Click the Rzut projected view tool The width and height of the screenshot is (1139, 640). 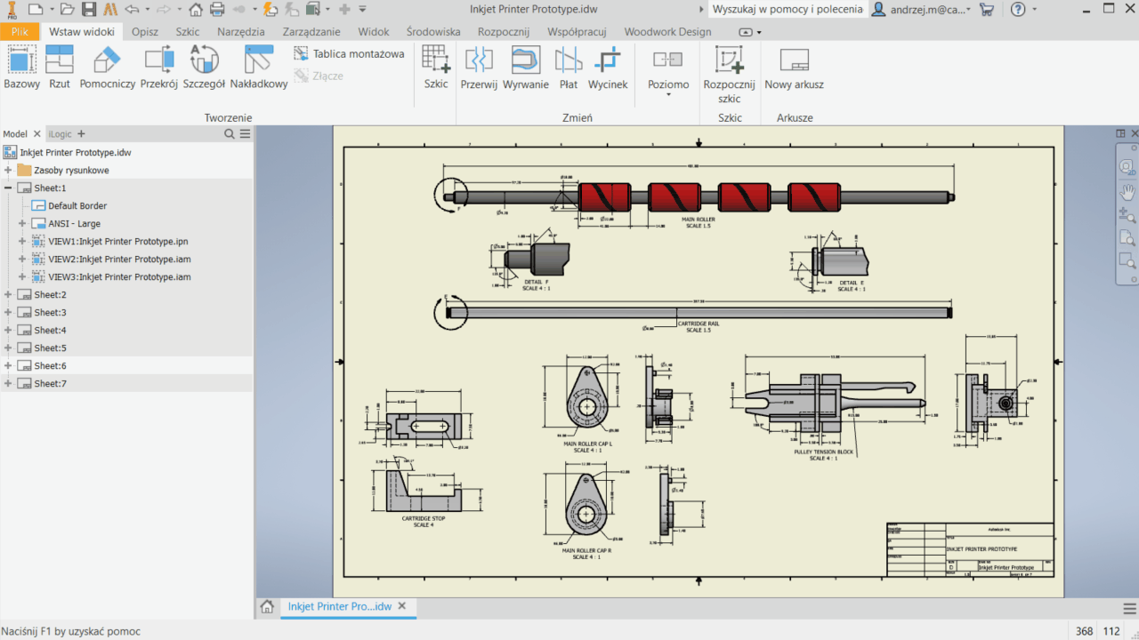60,68
